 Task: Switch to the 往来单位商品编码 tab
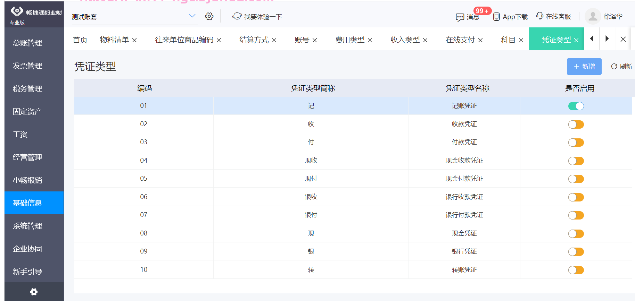coord(184,40)
